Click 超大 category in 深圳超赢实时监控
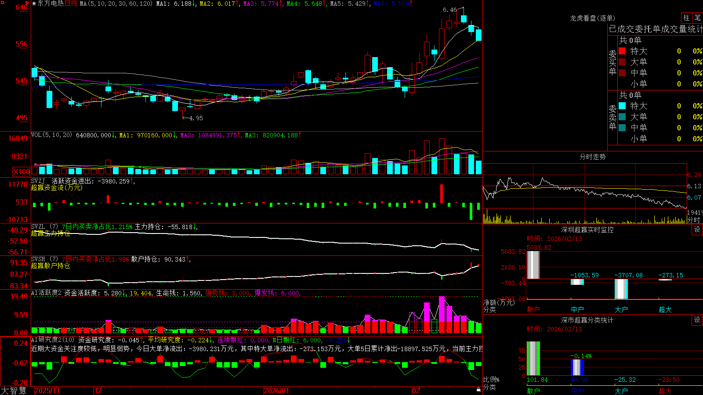The width and height of the screenshot is (703, 395). [665, 309]
